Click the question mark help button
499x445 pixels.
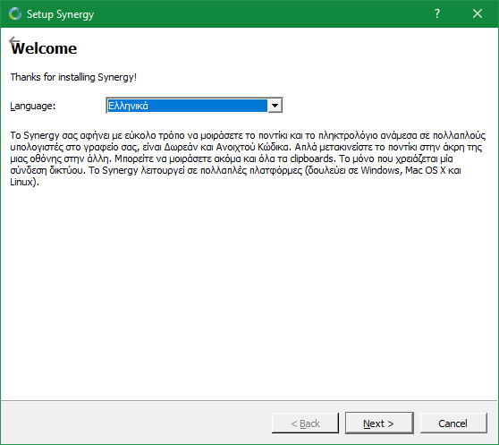[437, 13]
